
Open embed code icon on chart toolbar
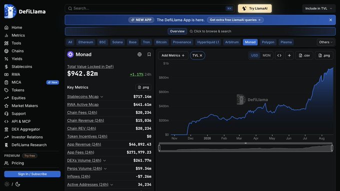point(279,55)
